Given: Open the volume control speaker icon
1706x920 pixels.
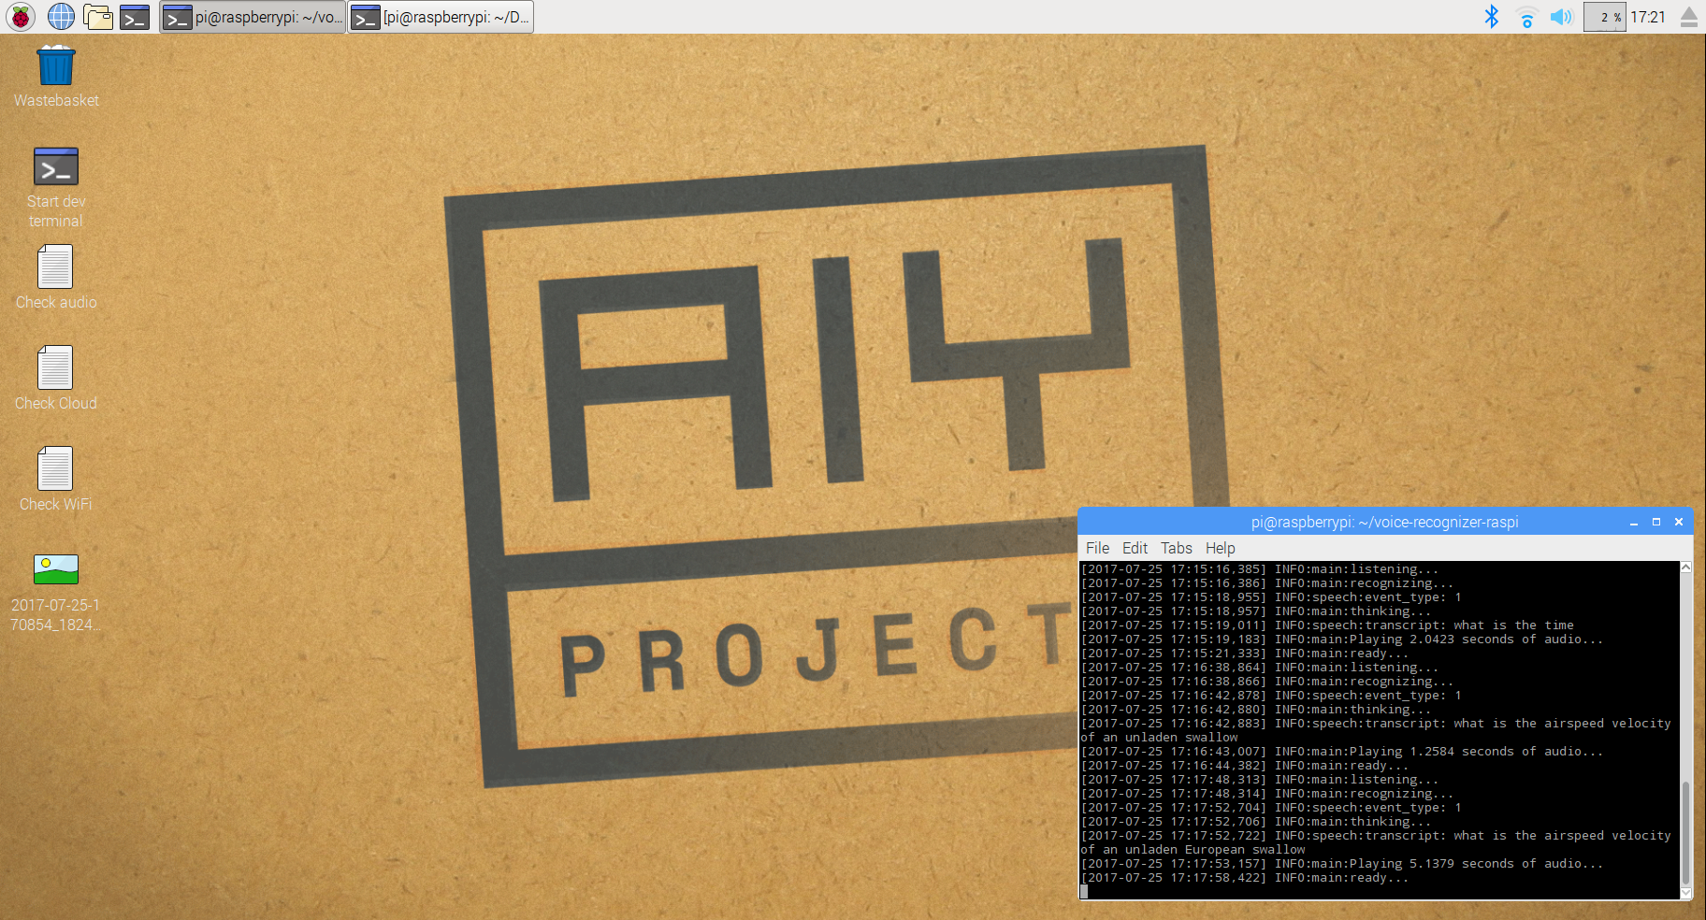Looking at the screenshot, I should point(1561,17).
